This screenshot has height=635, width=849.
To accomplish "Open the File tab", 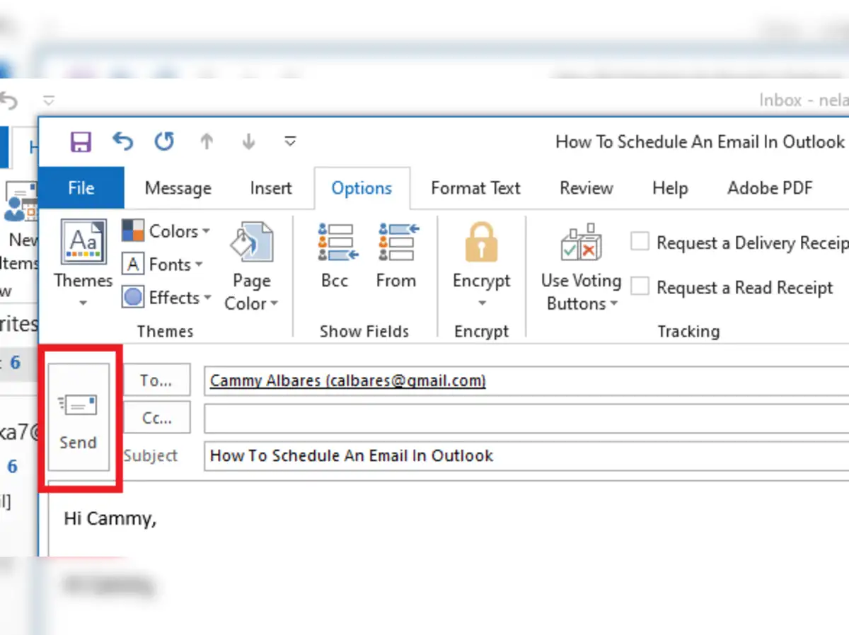I will click(x=81, y=188).
